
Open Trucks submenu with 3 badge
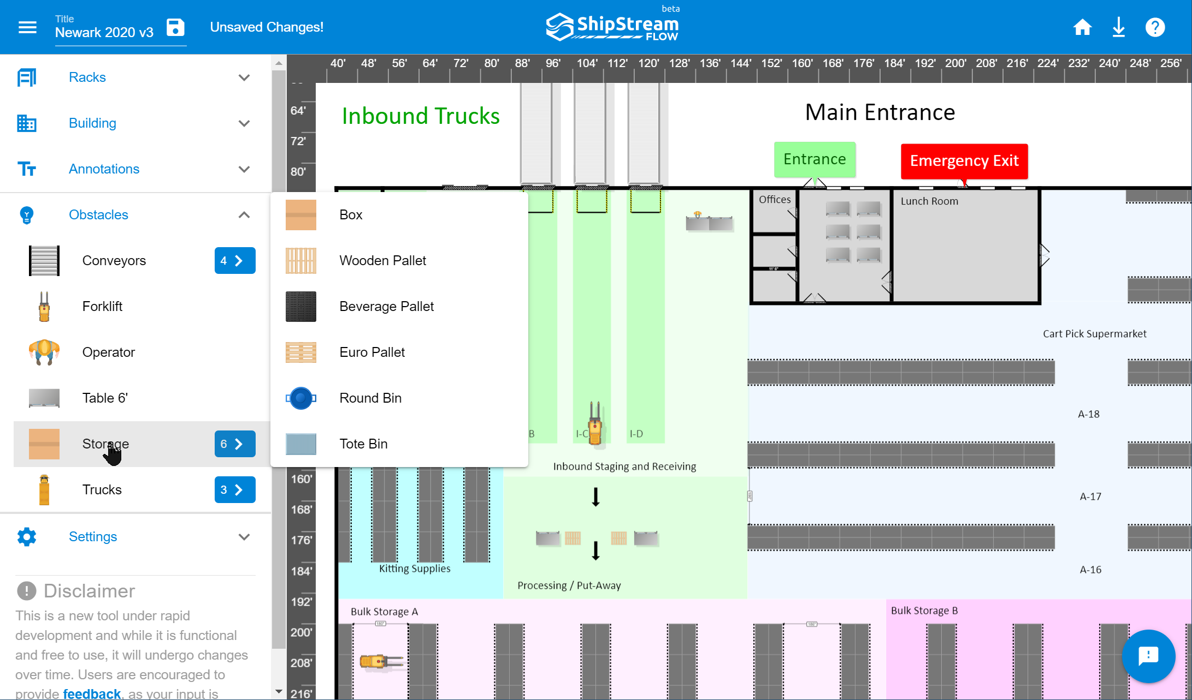[234, 490]
